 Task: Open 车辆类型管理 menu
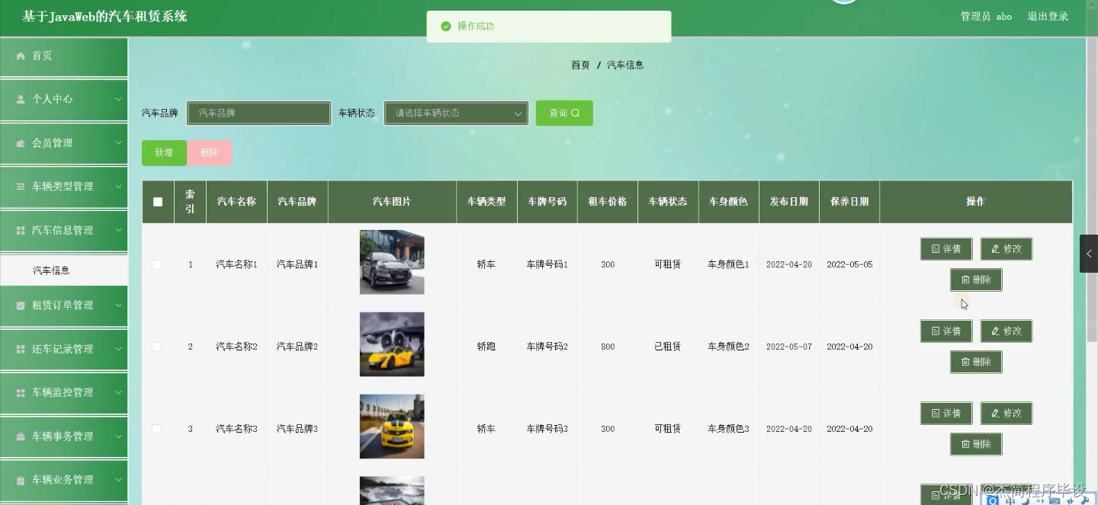pyautogui.click(x=63, y=187)
